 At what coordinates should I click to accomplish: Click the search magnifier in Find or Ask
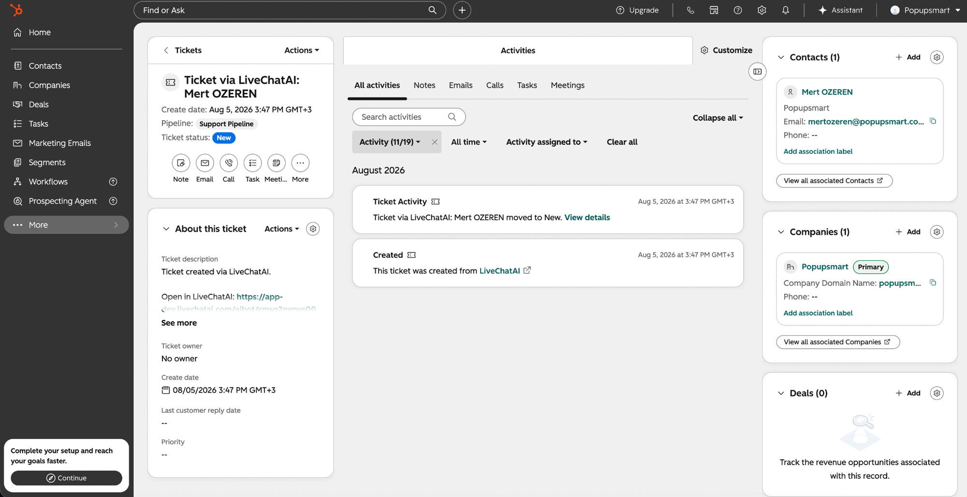432,10
